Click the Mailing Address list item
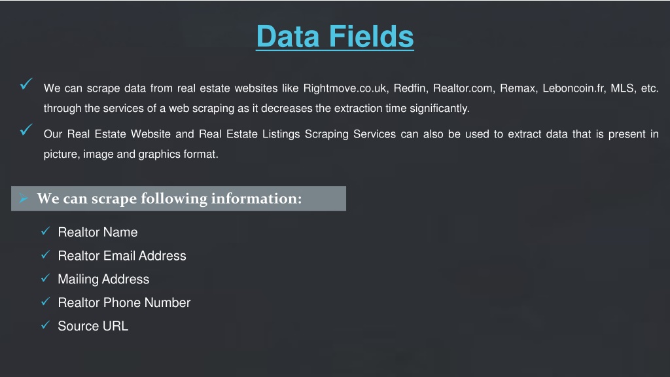Viewport: 670px width, 377px height. tap(104, 279)
